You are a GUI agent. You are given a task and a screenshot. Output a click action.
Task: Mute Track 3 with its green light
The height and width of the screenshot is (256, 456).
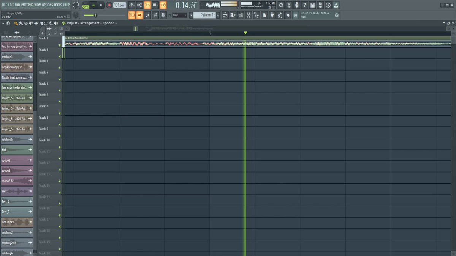(x=60, y=68)
